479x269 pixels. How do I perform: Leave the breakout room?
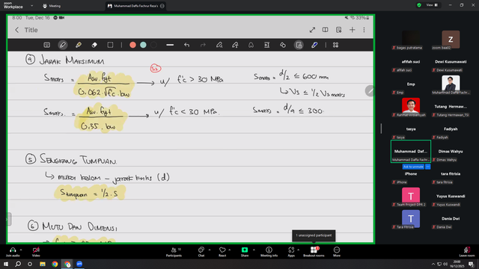click(467, 252)
